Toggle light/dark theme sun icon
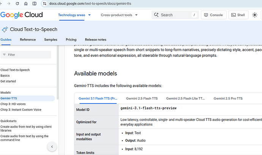 [255, 15]
